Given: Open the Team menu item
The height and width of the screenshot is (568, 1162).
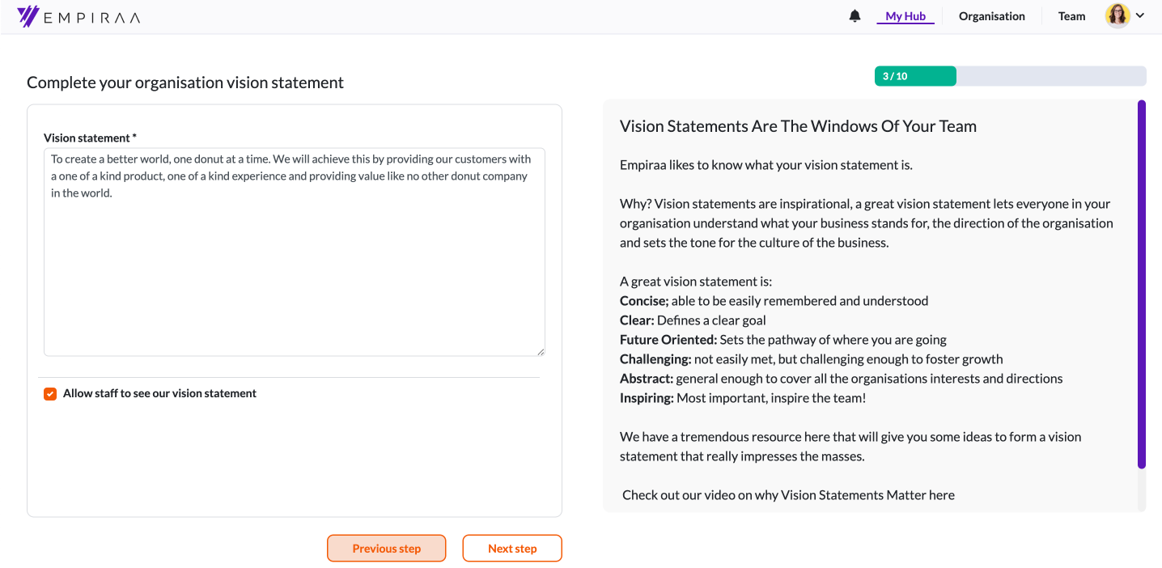Looking at the screenshot, I should 1071,16.
